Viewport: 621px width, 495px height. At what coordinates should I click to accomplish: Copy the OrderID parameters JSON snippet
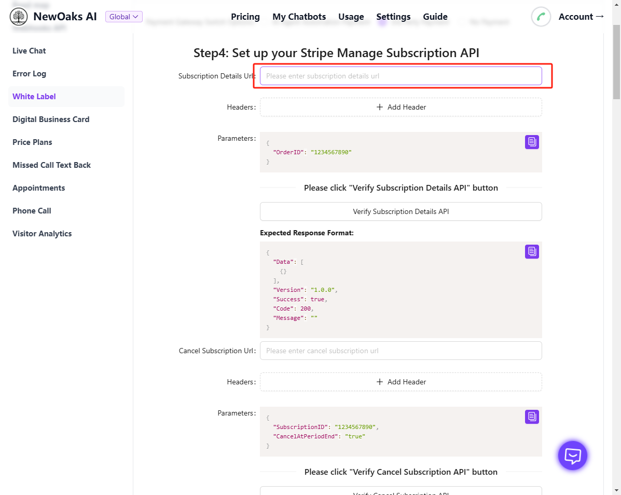(x=532, y=142)
